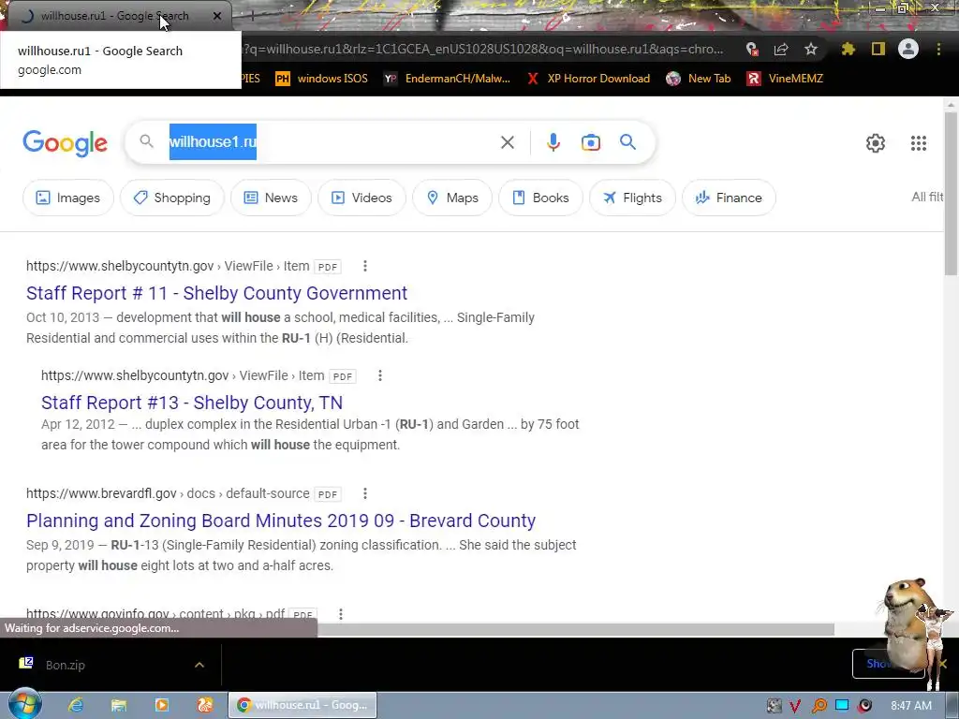The height and width of the screenshot is (719, 959).
Task: Open the windows ISOS bookmark
Action: coord(322,79)
